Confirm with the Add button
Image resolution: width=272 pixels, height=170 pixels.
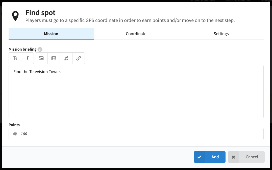click(x=210, y=157)
